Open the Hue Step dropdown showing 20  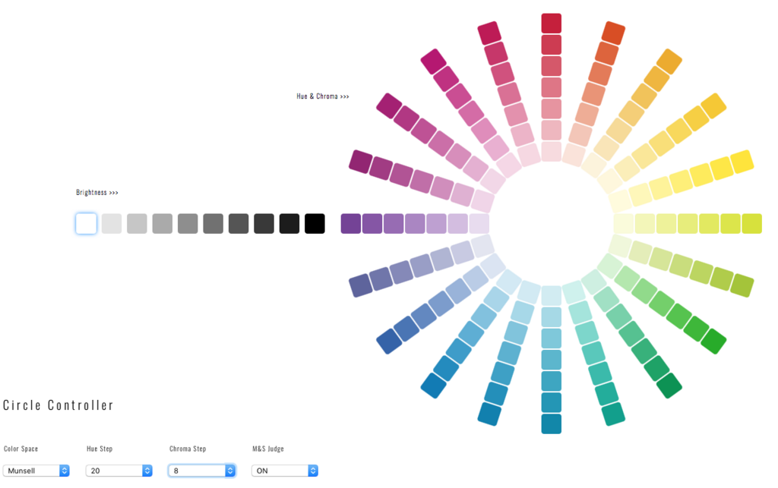[x=119, y=471]
